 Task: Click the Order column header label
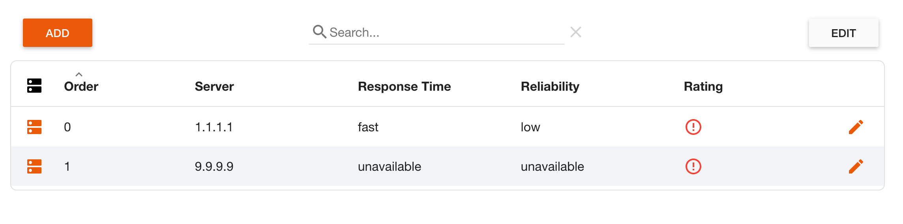pyautogui.click(x=81, y=86)
